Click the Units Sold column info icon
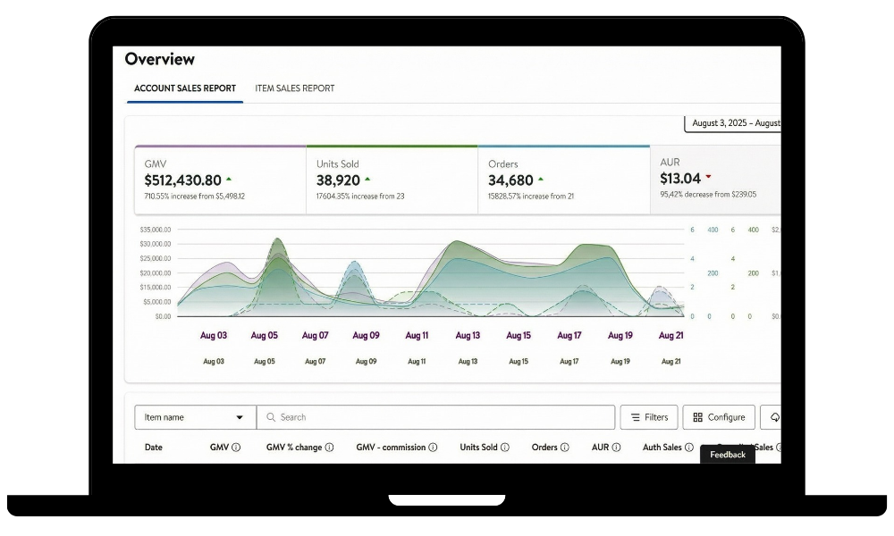The height and width of the screenshot is (536, 894). coord(504,448)
